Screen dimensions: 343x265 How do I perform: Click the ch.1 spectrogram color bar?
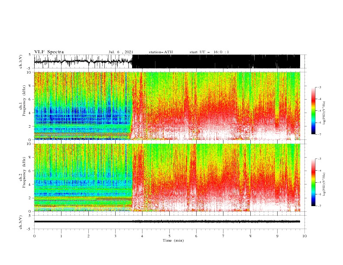coord(313,111)
